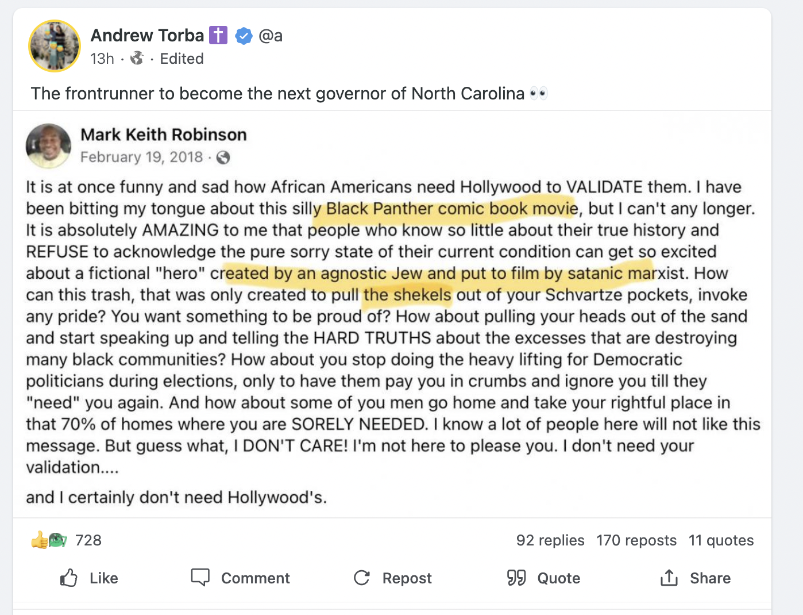Click the globe visibility icon on Torba's post
The height and width of the screenshot is (615, 803).
click(x=137, y=59)
